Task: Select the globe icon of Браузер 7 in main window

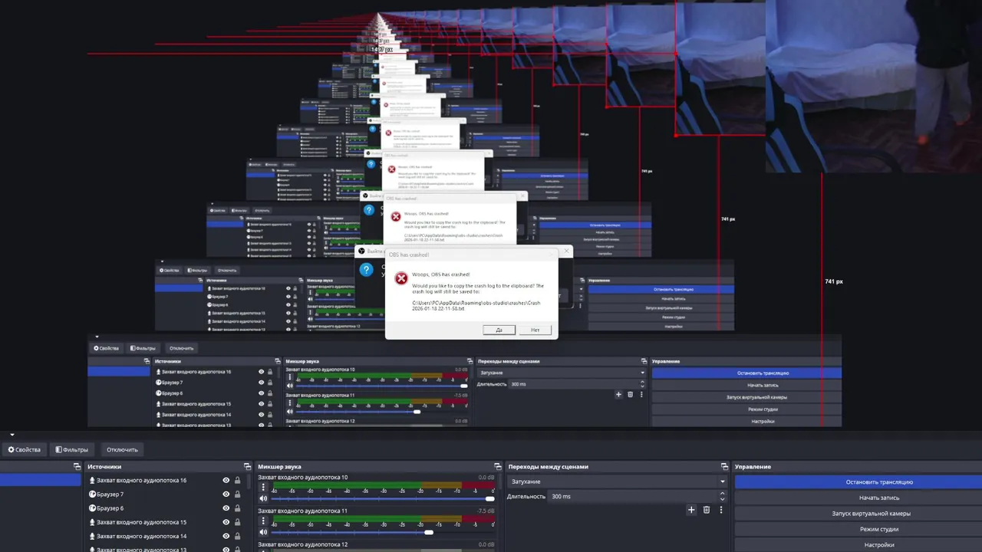Action: (x=92, y=495)
